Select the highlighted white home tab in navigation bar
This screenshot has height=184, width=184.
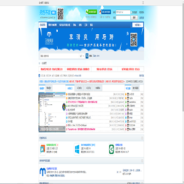coord(43,25)
